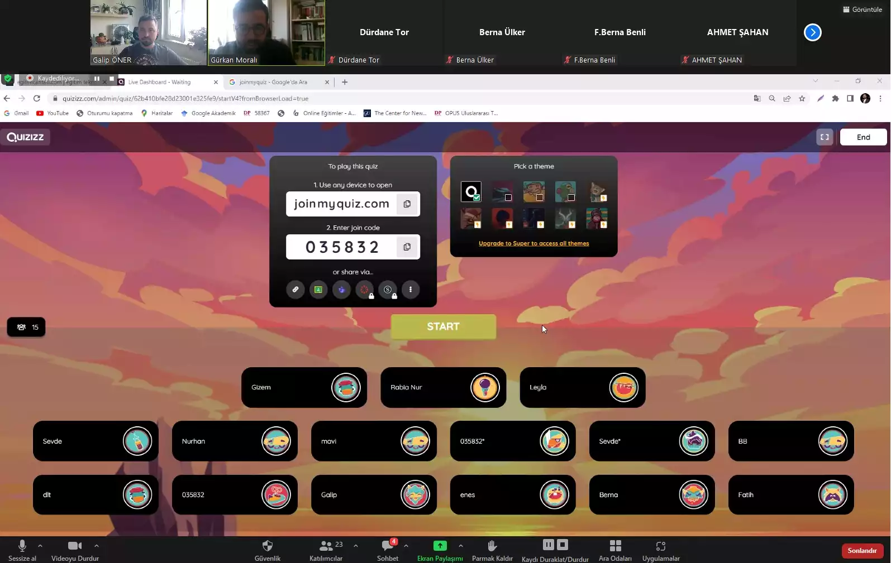Open YouTube bookmark
The image size is (891, 563).
tap(53, 113)
